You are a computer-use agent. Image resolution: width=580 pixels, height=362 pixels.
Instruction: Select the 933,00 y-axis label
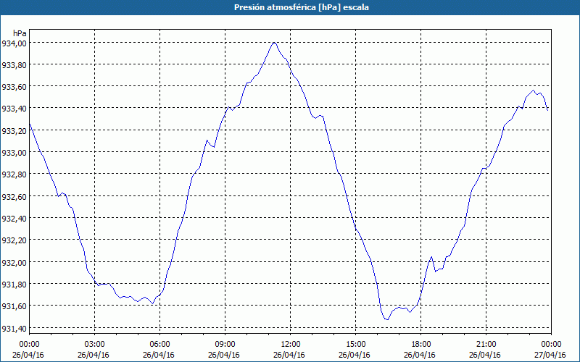pyautogui.click(x=14, y=153)
